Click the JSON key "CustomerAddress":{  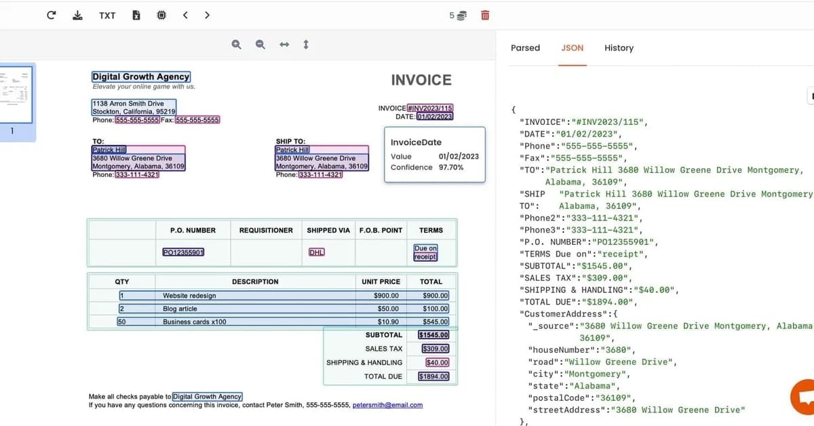(x=568, y=314)
